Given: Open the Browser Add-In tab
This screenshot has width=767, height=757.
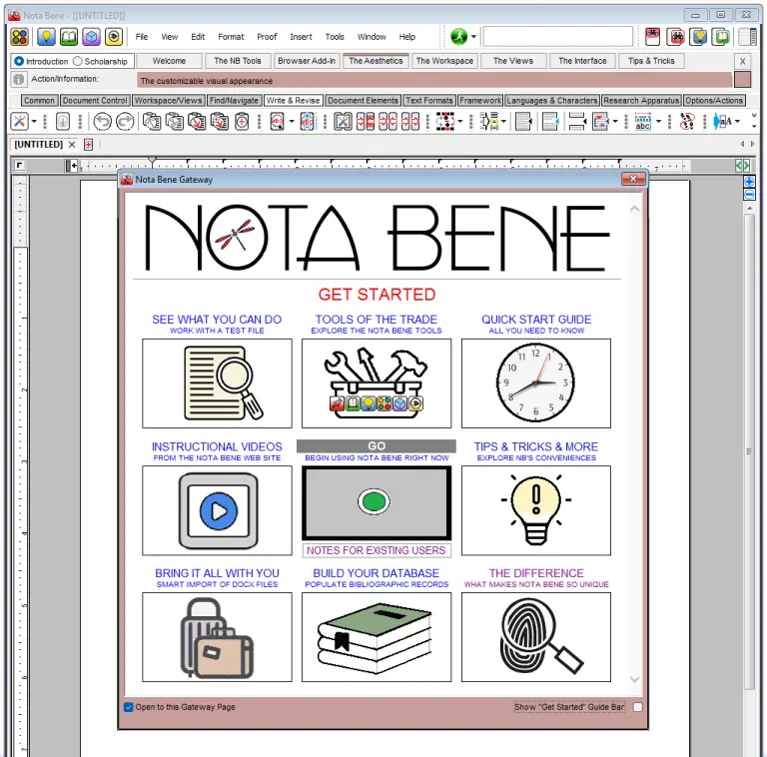Looking at the screenshot, I should [307, 61].
